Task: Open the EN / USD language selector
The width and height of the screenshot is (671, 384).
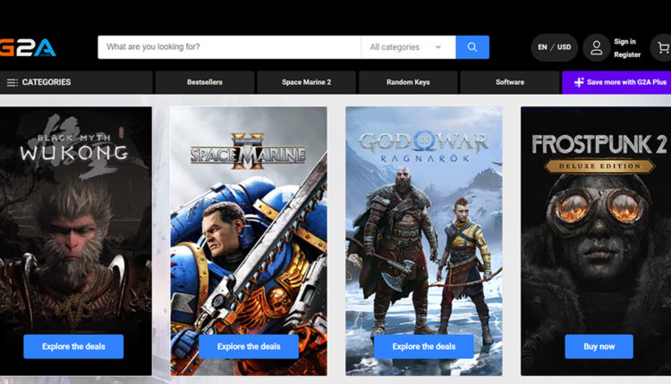Action: pos(553,47)
